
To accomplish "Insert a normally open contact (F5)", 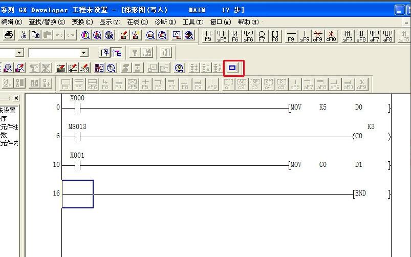I will (x=208, y=35).
